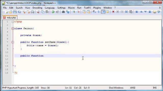Close document with menu bar X

tap(160, 8)
